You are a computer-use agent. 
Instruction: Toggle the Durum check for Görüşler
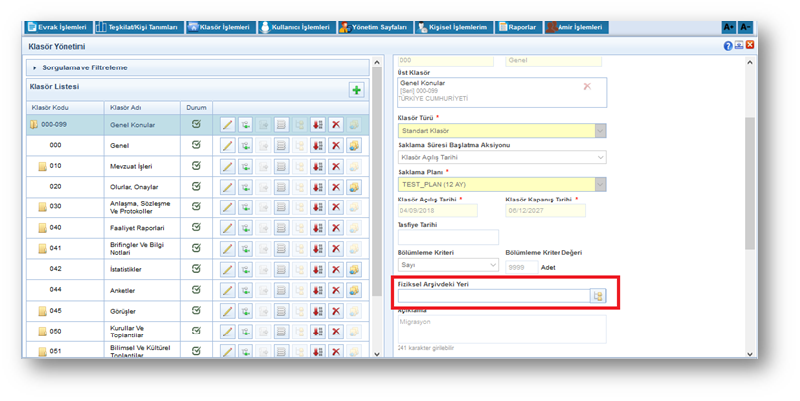(196, 310)
